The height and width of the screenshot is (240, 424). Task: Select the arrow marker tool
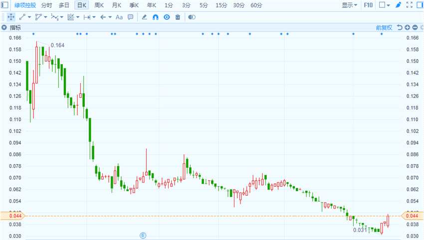tap(103, 17)
